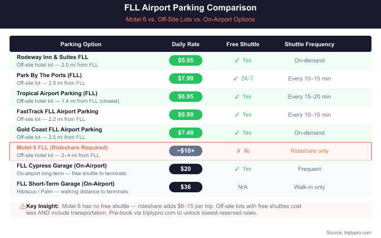This screenshot has height=238, width=381.
Task: Click the warning icon beside Key Insight
Action: point(22,206)
